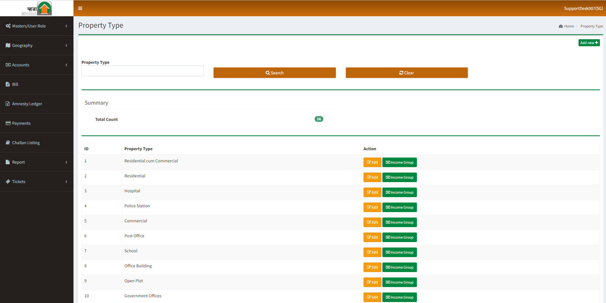Click the Challan Listing book icon
This screenshot has width=606, height=303.
8,143
